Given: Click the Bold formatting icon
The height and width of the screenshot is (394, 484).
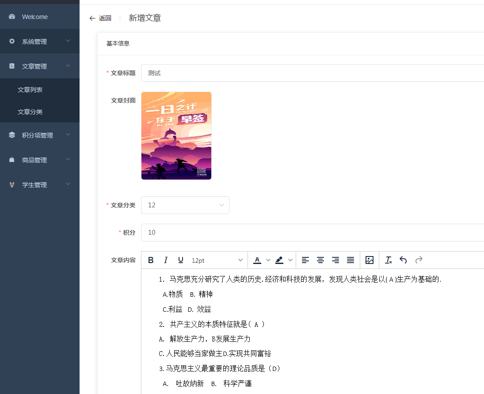Looking at the screenshot, I should click(151, 260).
